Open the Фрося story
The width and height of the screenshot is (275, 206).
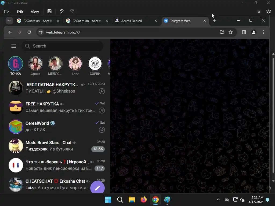coord(35,66)
